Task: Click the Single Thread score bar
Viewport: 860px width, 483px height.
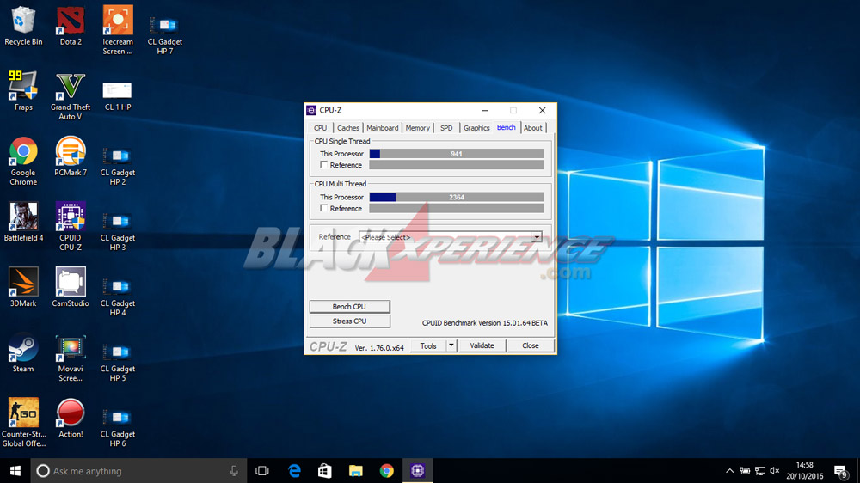Action: tap(457, 154)
